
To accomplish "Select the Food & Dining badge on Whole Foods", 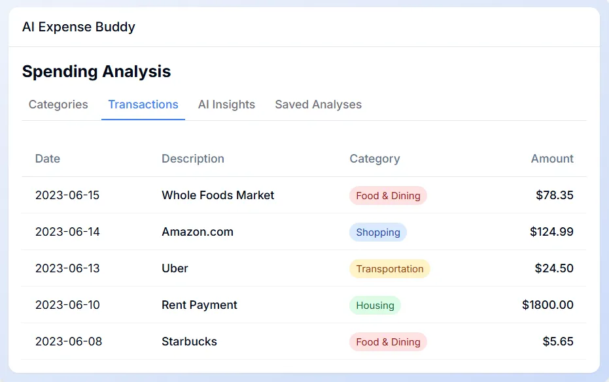I will pos(387,195).
